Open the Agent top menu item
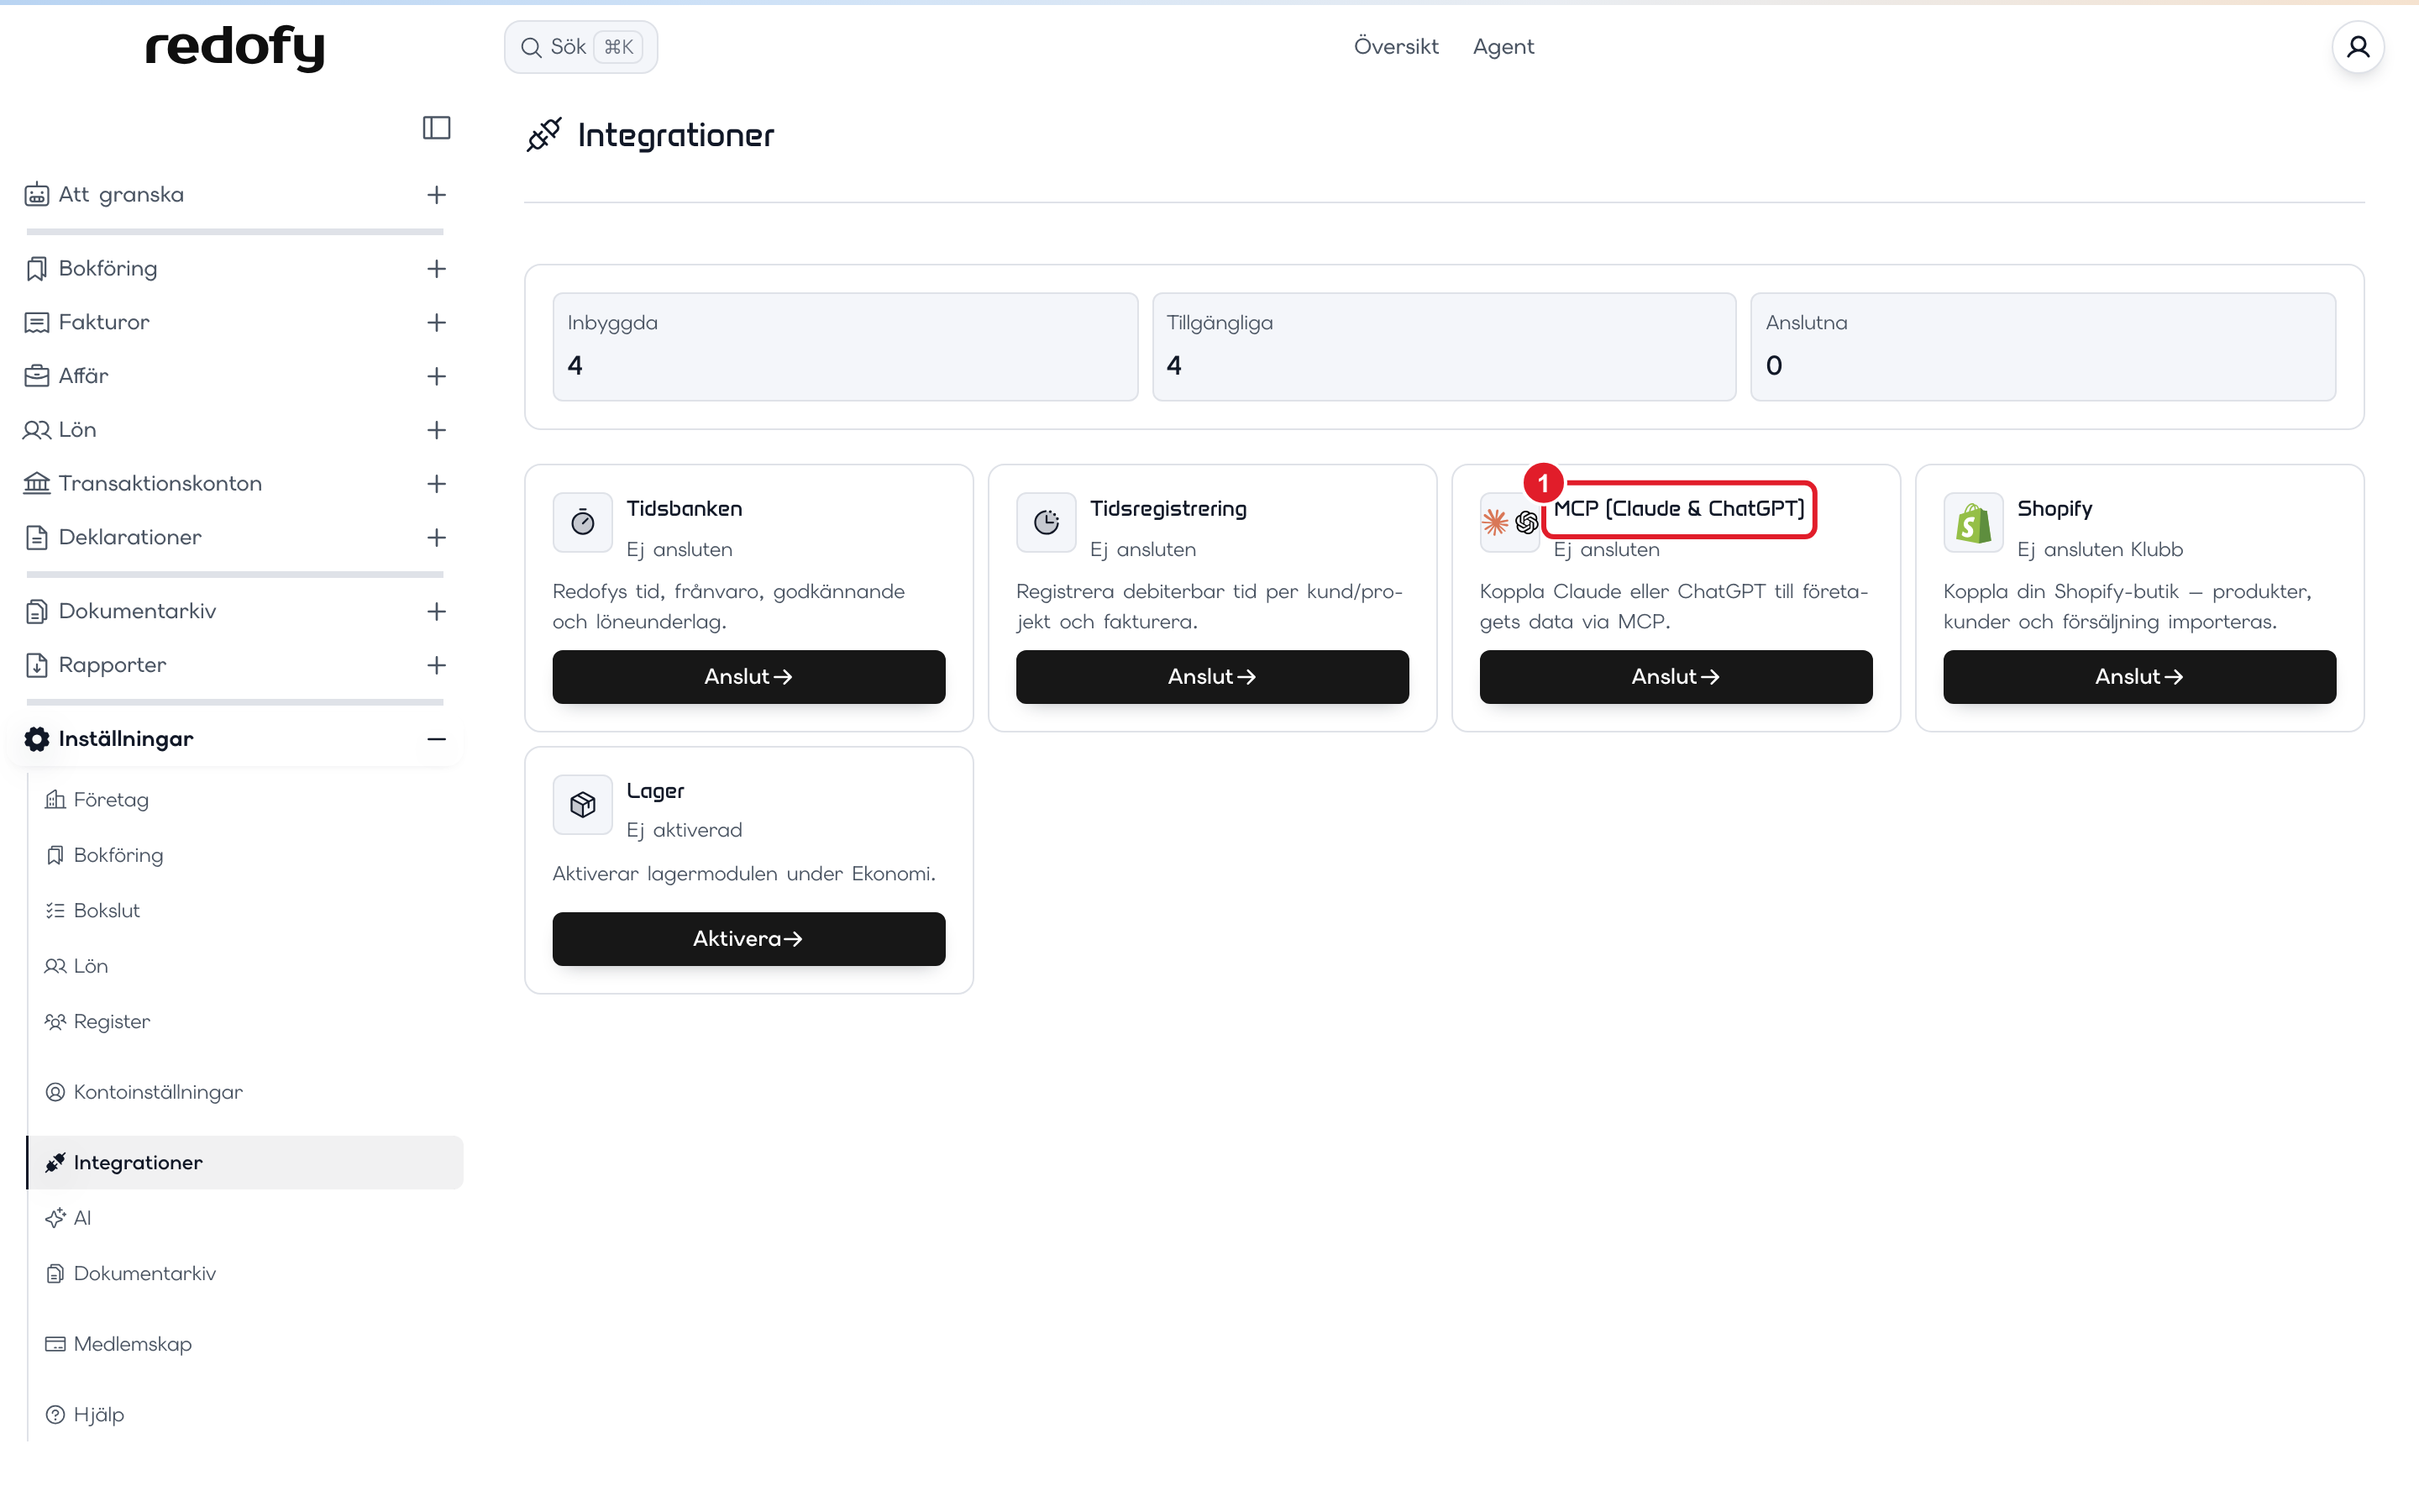 (x=1503, y=47)
